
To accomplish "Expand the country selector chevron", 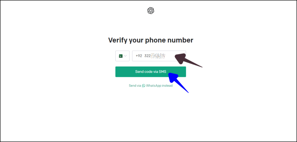I will coord(125,56).
